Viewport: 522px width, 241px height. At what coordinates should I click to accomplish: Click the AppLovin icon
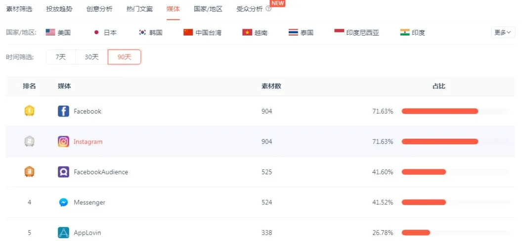[63, 233]
